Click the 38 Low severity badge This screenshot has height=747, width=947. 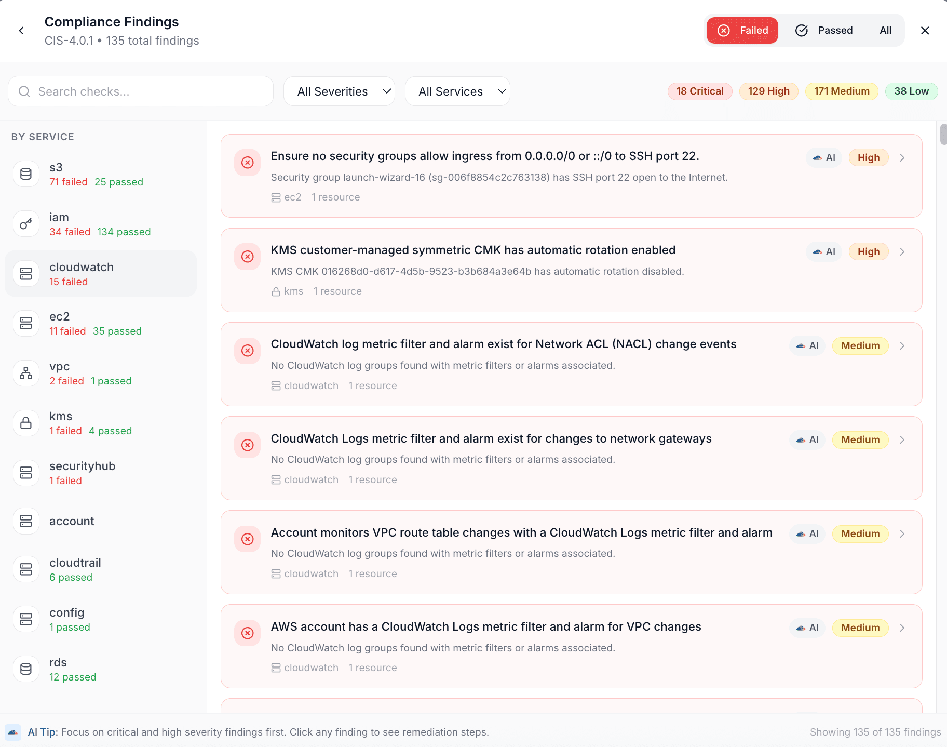912,91
